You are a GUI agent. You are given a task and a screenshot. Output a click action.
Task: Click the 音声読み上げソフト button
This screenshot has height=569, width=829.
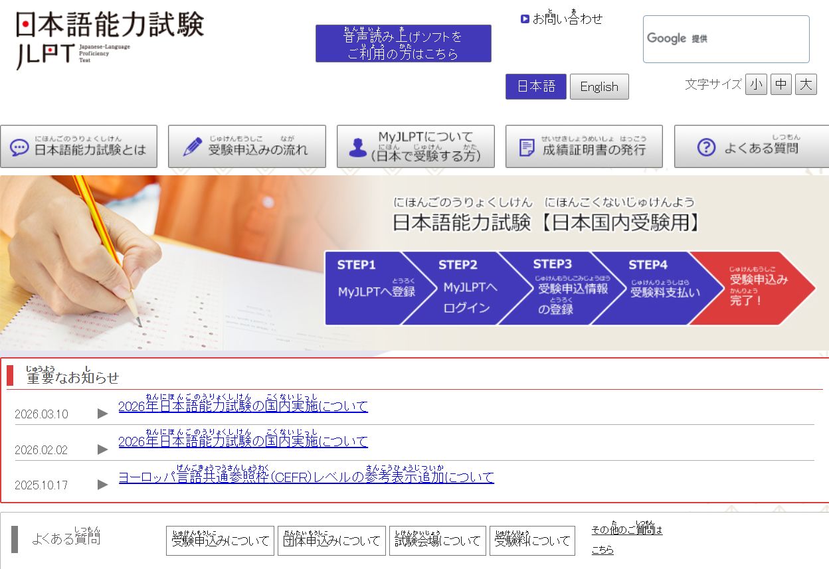pyautogui.click(x=403, y=43)
